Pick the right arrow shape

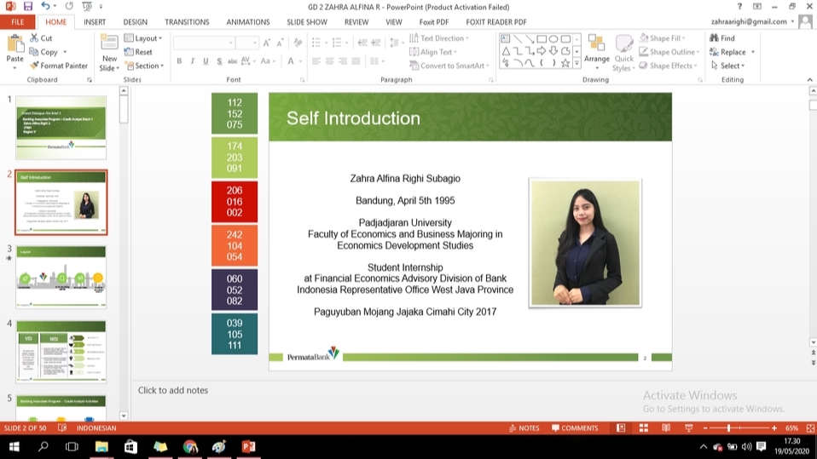[542, 51]
